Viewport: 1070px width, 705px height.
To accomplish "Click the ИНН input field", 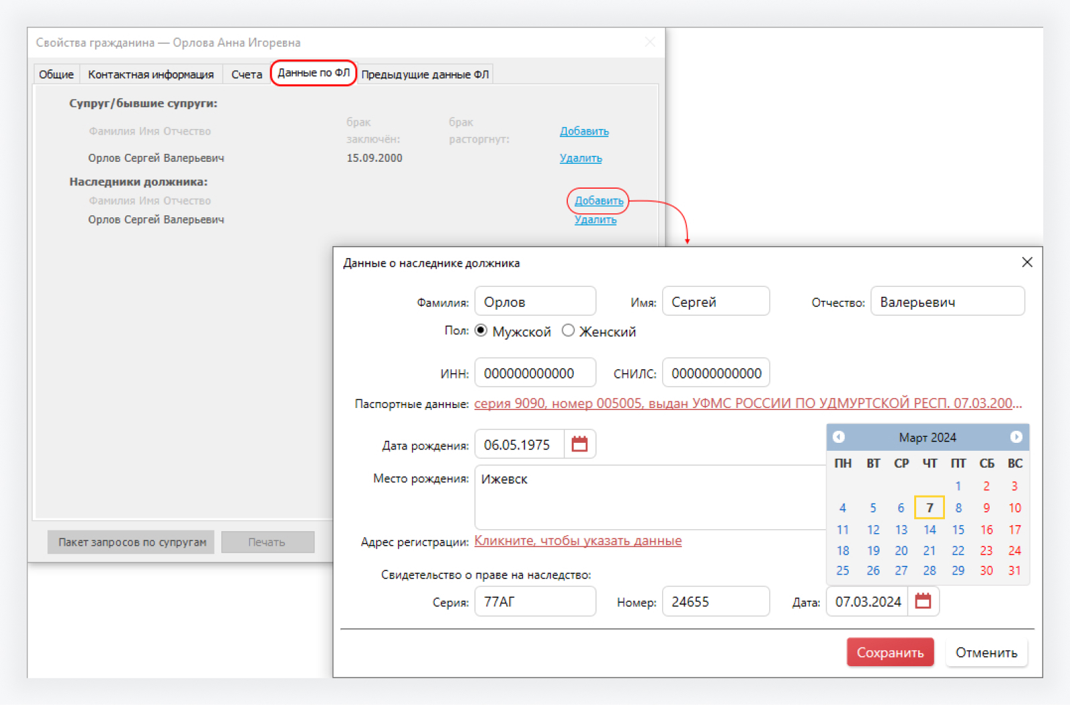I will [x=535, y=373].
